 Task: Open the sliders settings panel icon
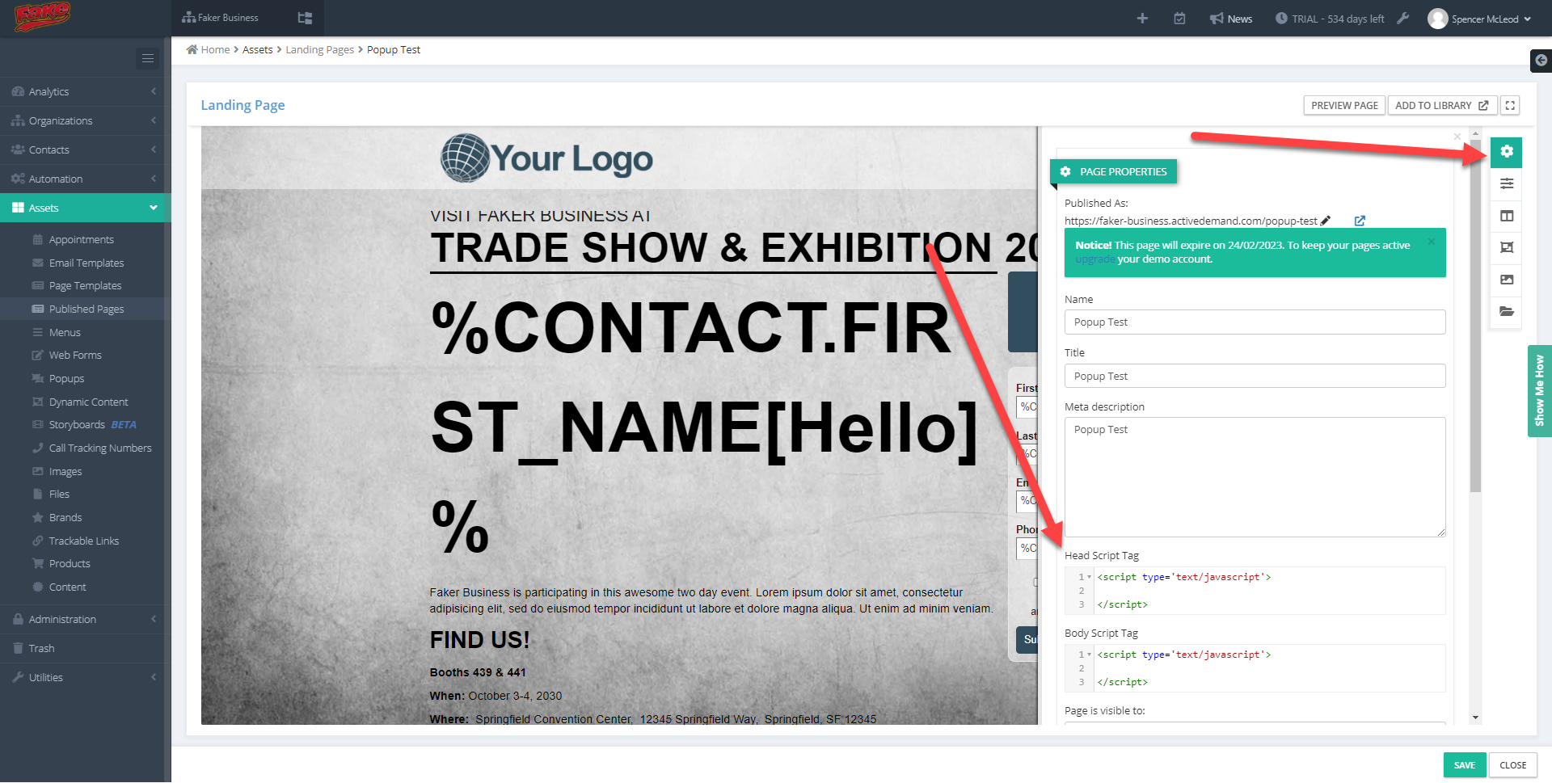click(1507, 184)
